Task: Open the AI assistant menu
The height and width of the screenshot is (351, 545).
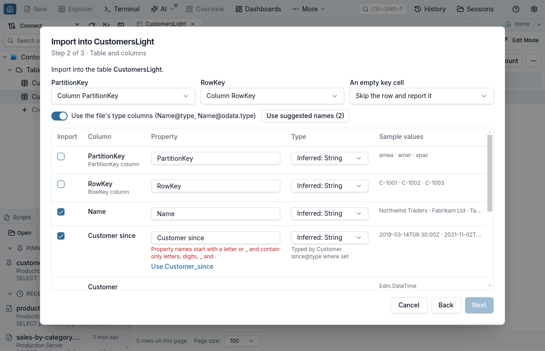Action: (163, 9)
